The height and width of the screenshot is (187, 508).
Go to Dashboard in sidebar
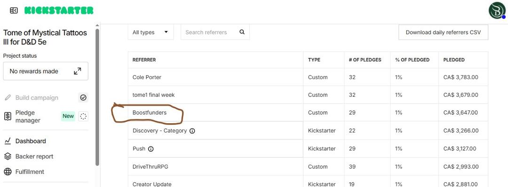(x=31, y=141)
